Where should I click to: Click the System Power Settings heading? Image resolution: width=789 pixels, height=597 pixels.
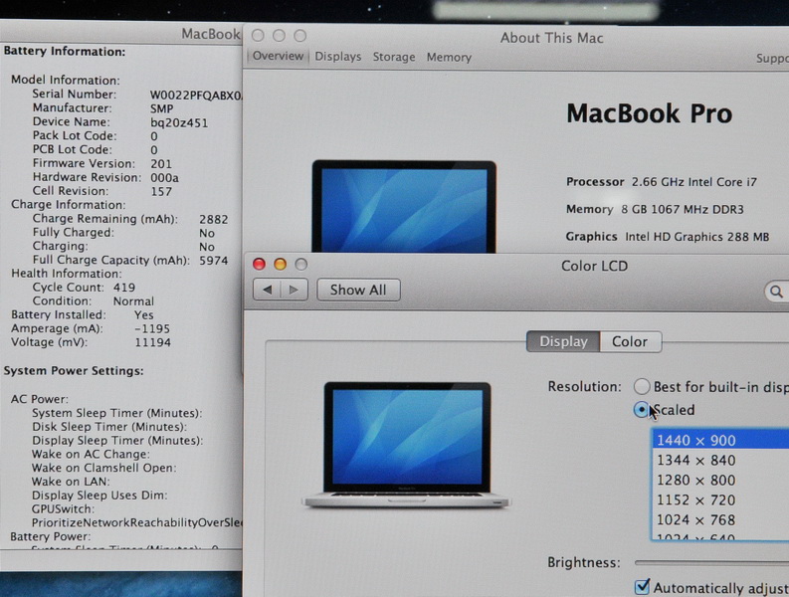click(x=74, y=371)
